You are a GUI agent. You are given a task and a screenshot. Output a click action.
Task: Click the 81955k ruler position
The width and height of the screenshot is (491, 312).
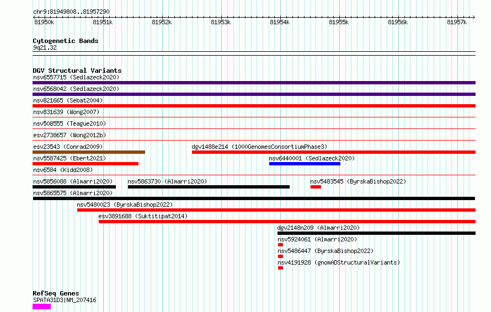point(339,22)
